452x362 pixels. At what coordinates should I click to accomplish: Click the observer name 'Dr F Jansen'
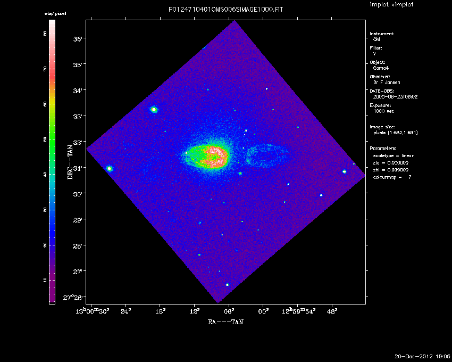tap(387, 83)
